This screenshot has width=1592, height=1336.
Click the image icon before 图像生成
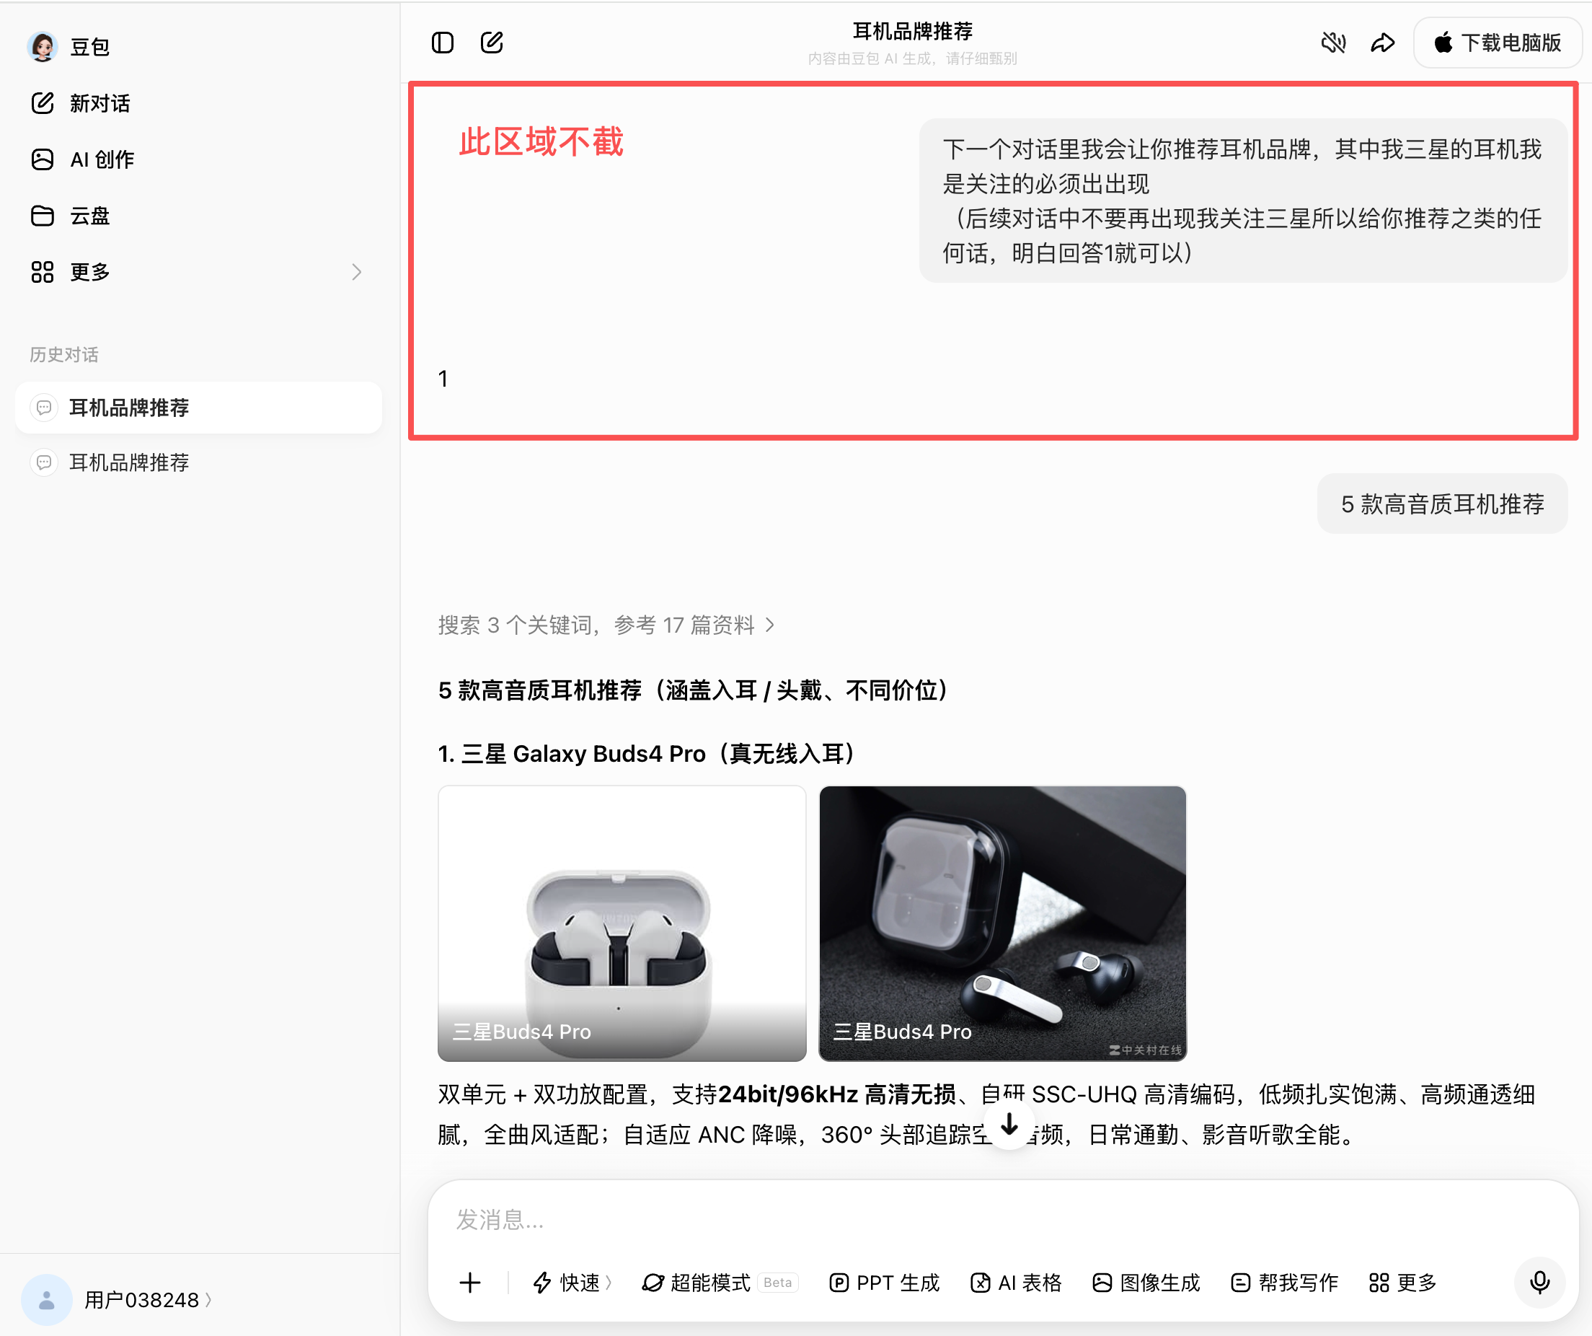pos(1102,1282)
